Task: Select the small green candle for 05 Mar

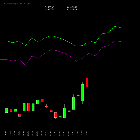Action: click(60, 116)
